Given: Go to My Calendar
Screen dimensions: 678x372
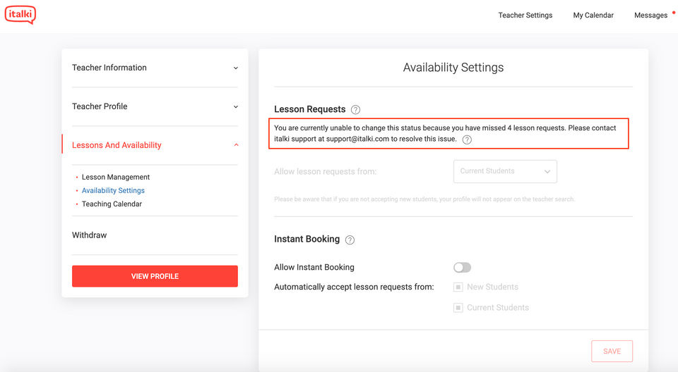Looking at the screenshot, I should point(593,15).
